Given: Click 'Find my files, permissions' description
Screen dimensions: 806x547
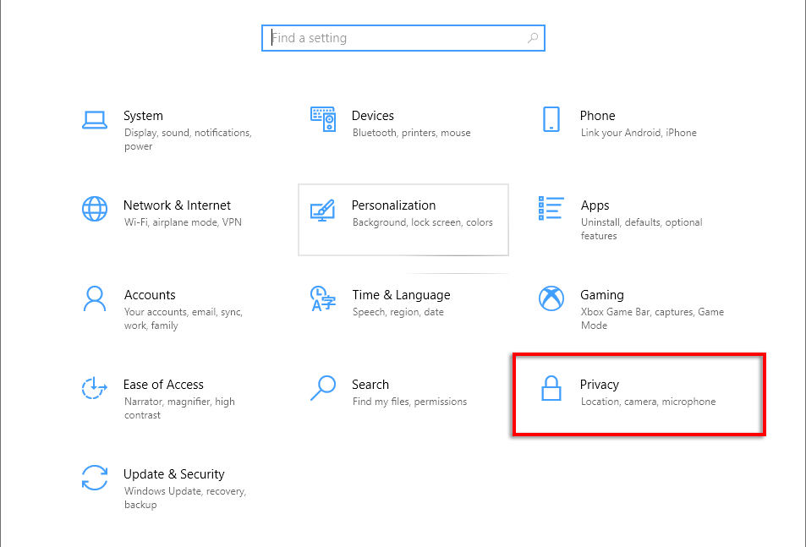Looking at the screenshot, I should pyautogui.click(x=409, y=402).
